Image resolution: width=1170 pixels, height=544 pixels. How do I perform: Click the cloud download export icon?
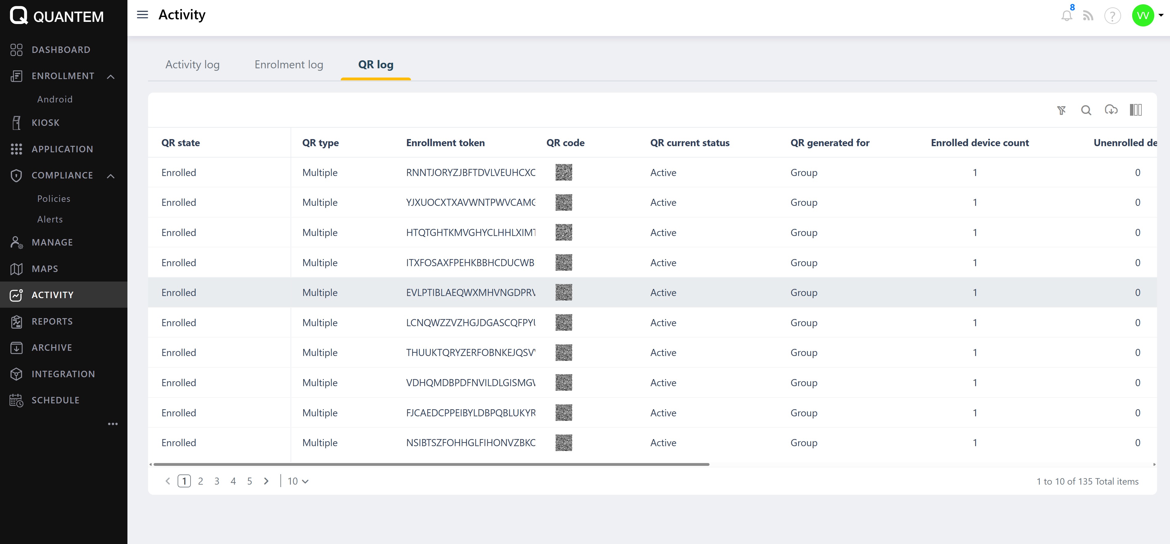tap(1111, 110)
